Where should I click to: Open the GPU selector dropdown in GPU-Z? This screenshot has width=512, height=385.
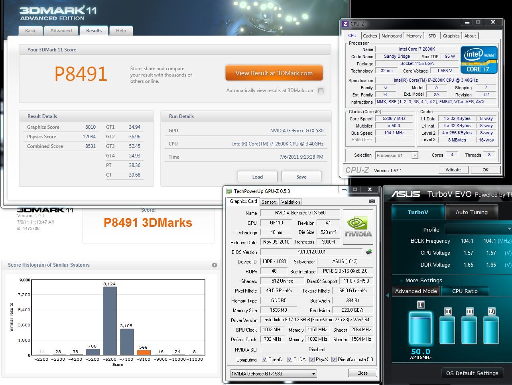point(274,373)
